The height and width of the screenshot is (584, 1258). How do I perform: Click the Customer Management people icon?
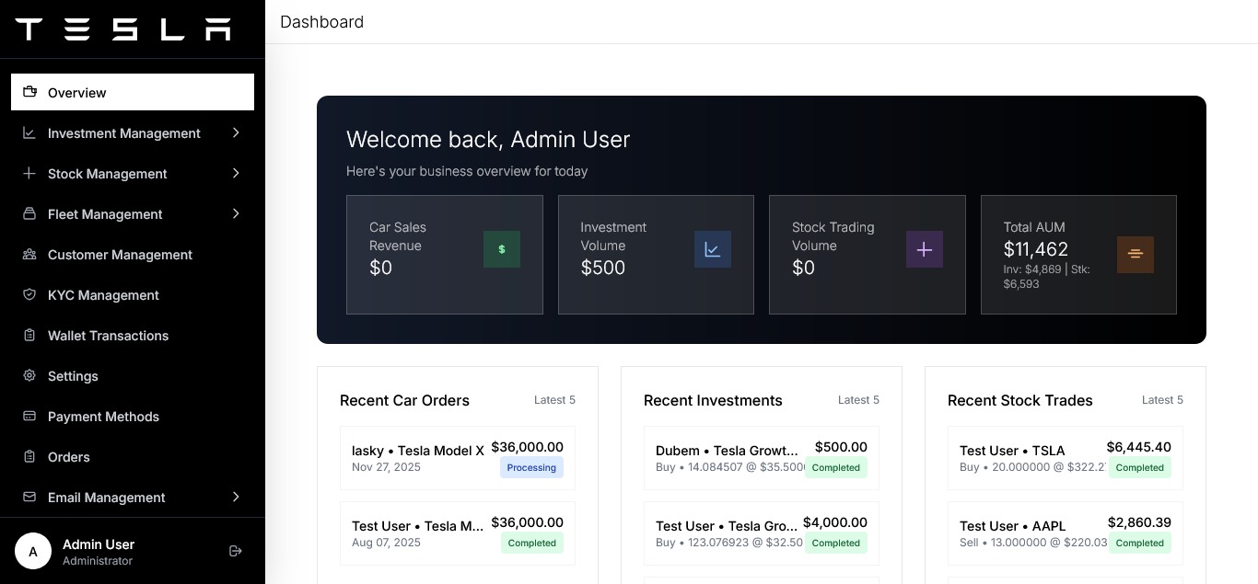[x=29, y=254]
